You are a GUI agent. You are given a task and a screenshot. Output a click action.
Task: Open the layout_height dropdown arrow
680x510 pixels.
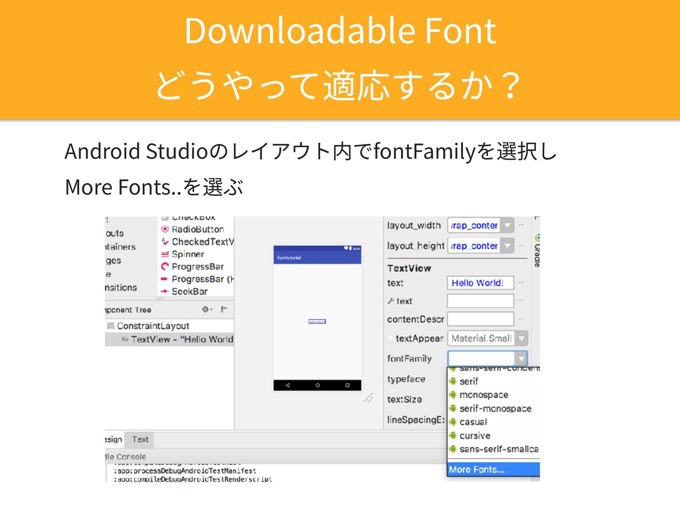click(507, 246)
